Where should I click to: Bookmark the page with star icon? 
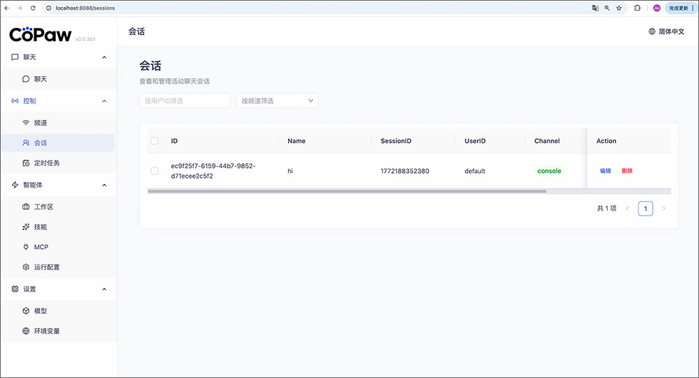coord(619,8)
